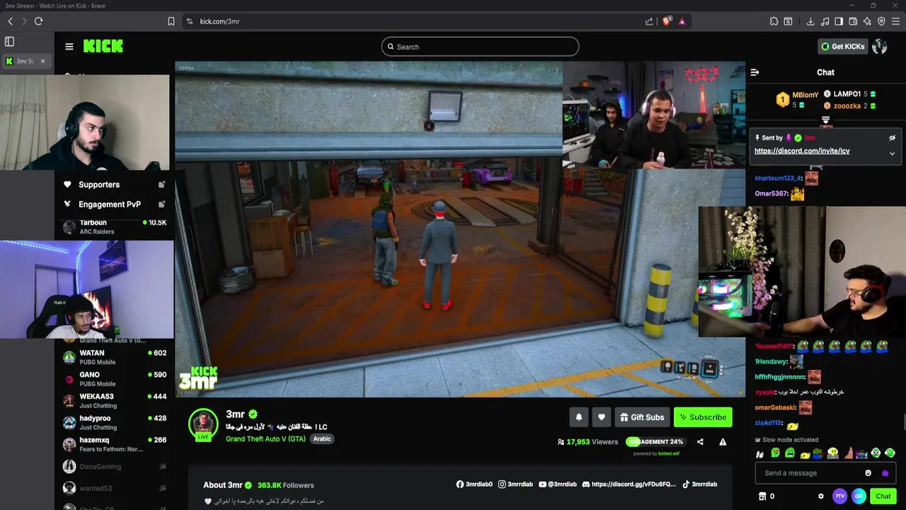
Task: Click the Grand Theft Auto V (GTA) category
Action: click(x=265, y=439)
